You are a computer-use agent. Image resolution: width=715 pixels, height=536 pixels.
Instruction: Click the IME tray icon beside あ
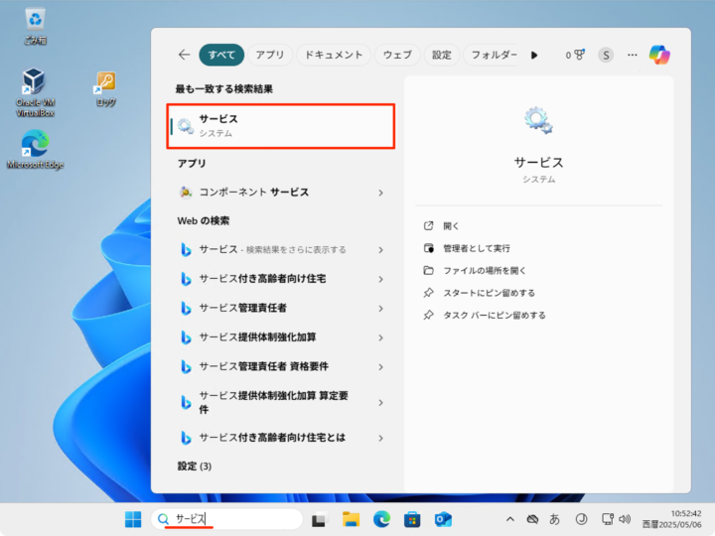581,519
